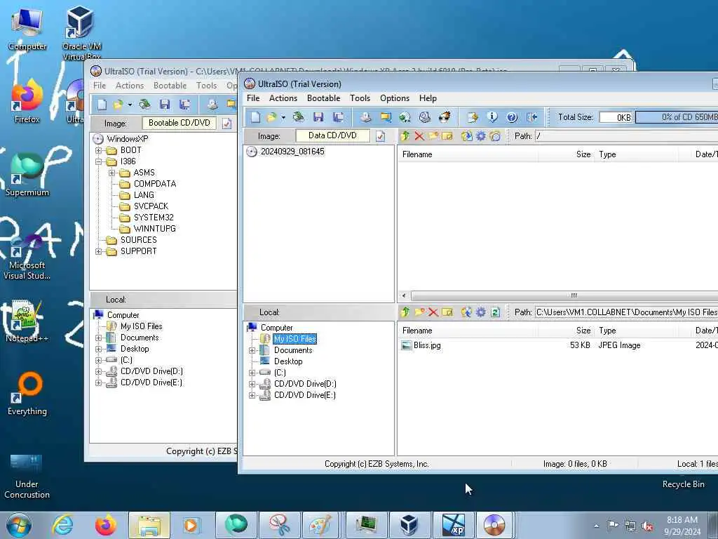Click Open file icon in front UltraISO toolbar
The height and width of the screenshot is (539, 718).
tap(271, 117)
